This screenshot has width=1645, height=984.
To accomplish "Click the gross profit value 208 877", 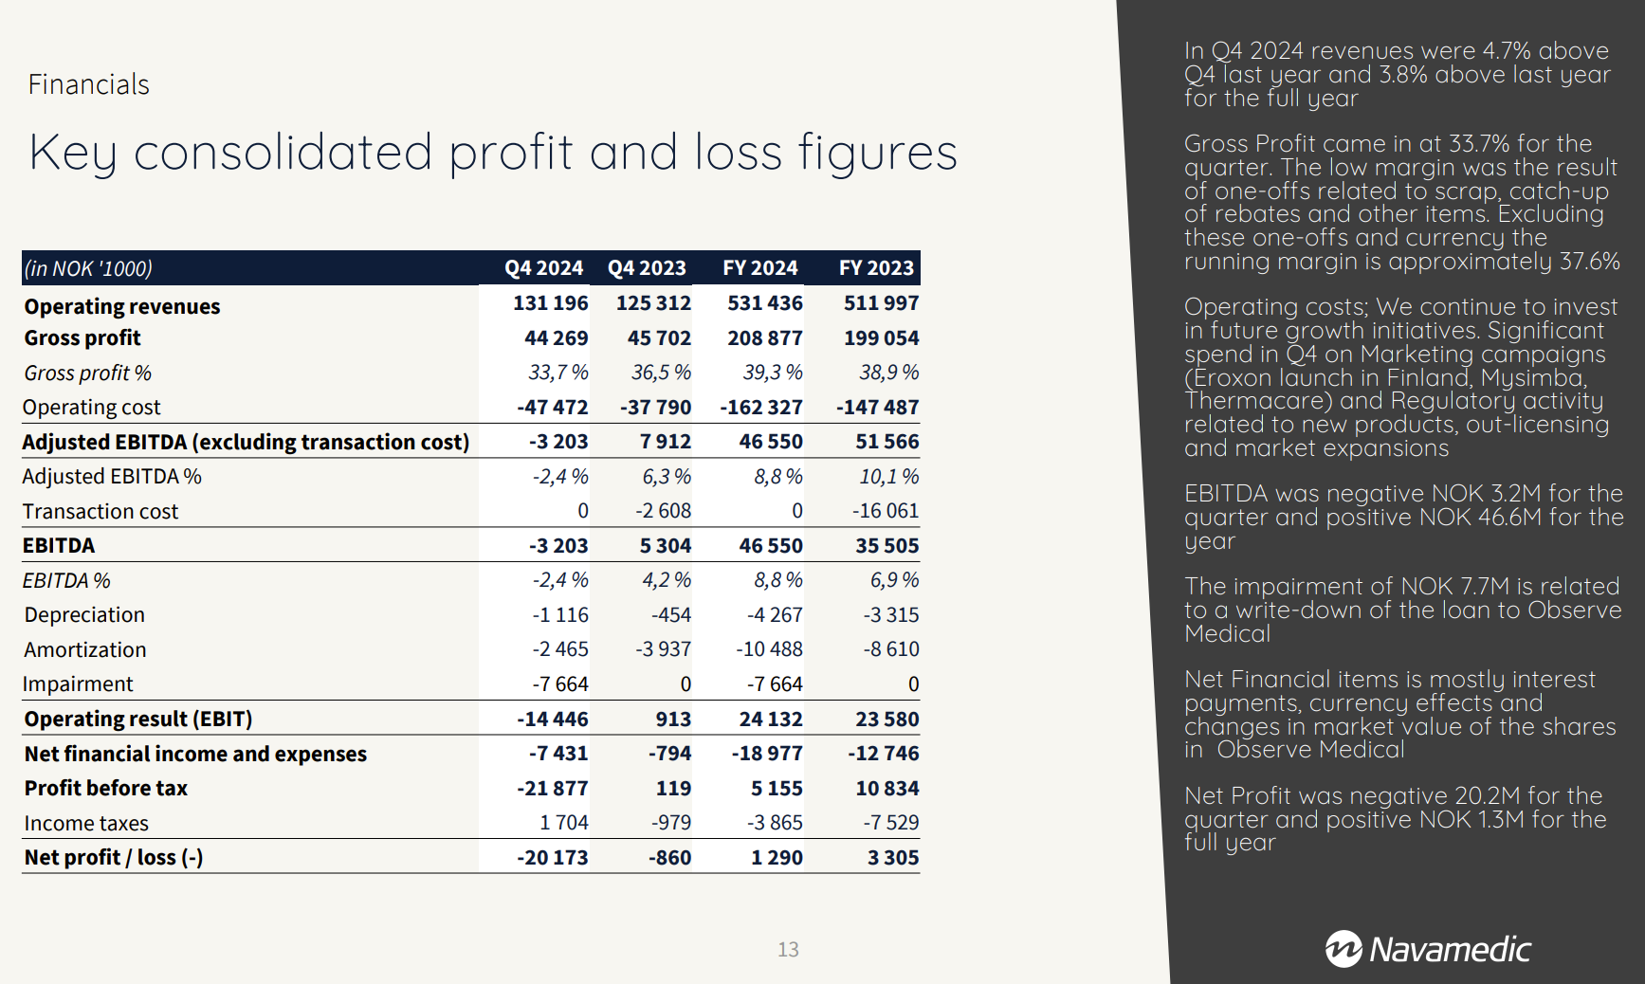I will point(765,338).
